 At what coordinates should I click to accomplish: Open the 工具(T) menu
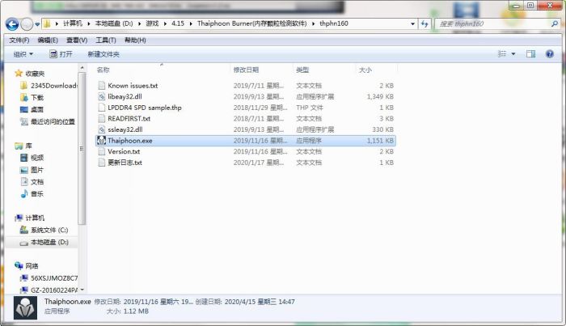(x=106, y=40)
